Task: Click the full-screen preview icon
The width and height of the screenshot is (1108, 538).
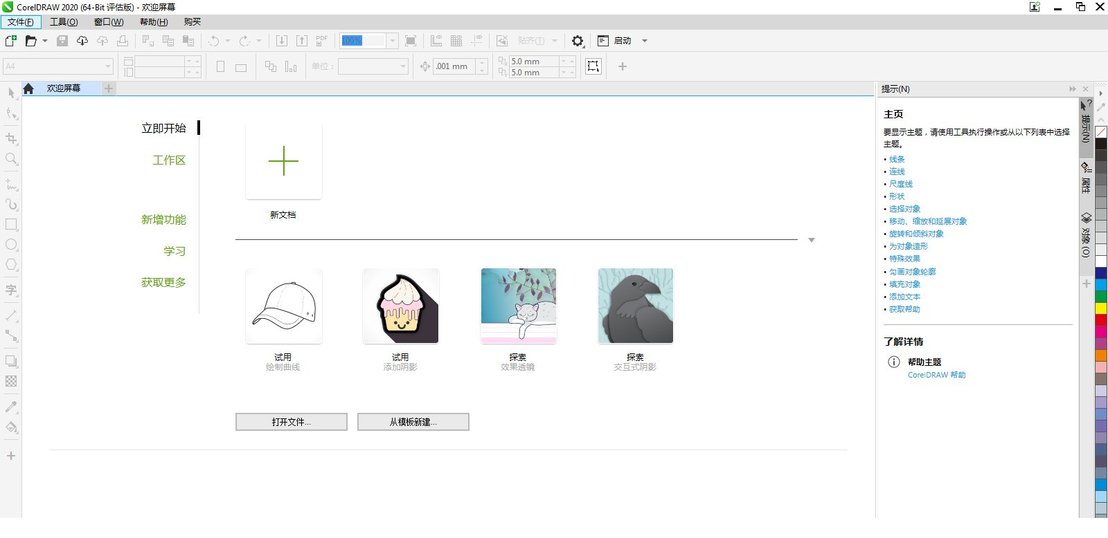Action: coord(411,41)
